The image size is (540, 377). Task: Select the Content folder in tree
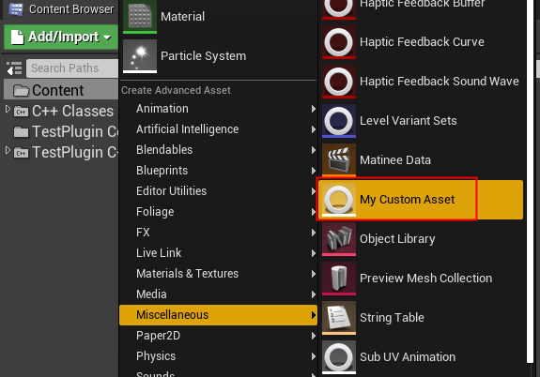coord(61,90)
